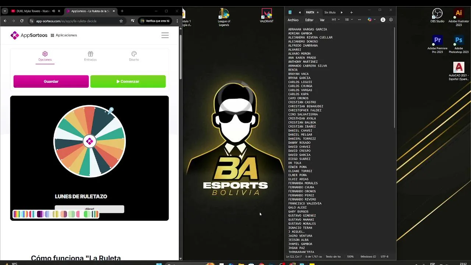Click the GALO ALEXI line in Notepad

pos(297,208)
